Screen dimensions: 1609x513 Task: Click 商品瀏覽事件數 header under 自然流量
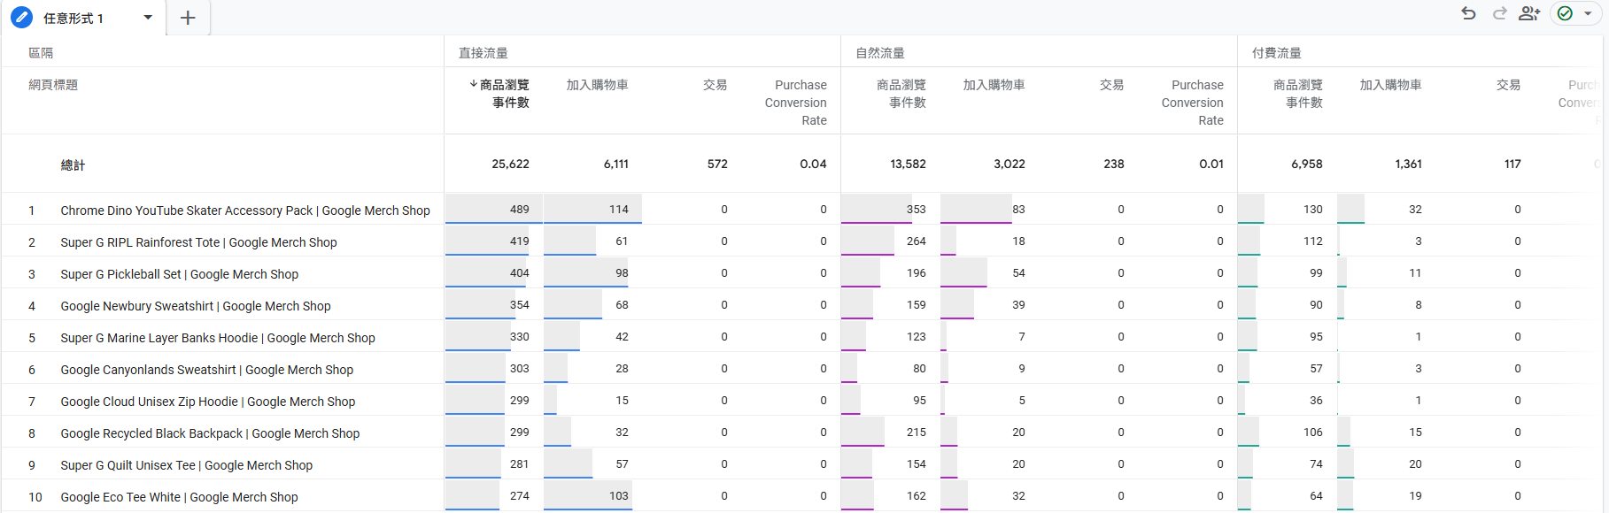901,94
